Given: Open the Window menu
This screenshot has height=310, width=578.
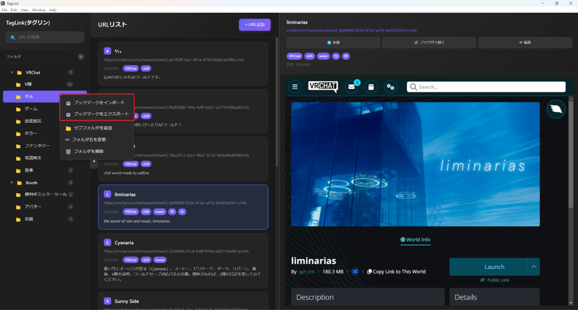Looking at the screenshot, I should [x=39, y=10].
